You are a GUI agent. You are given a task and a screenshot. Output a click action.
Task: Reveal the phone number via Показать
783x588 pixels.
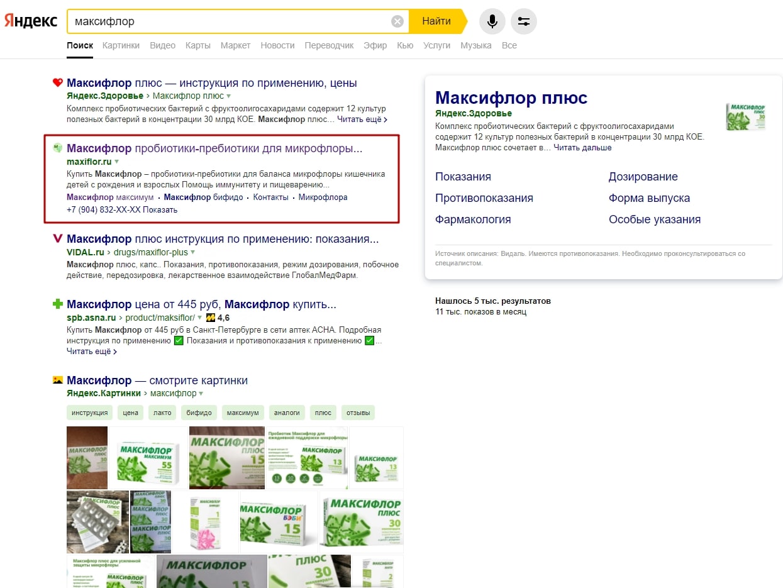click(160, 210)
